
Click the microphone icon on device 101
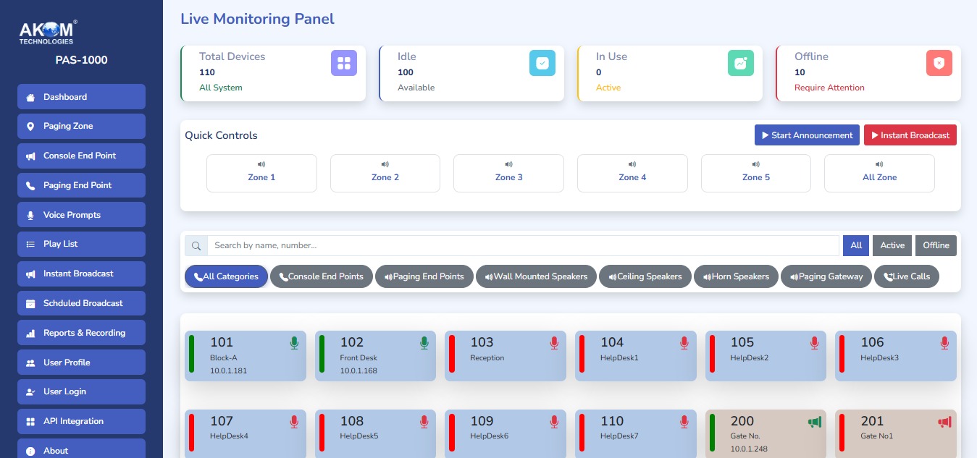[x=294, y=343]
